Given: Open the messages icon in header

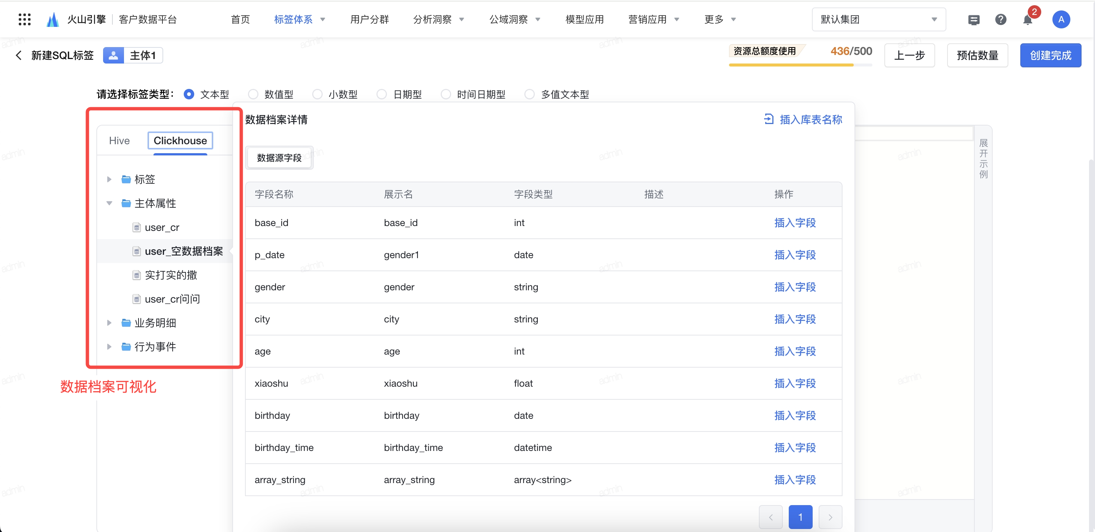Looking at the screenshot, I should [x=973, y=19].
